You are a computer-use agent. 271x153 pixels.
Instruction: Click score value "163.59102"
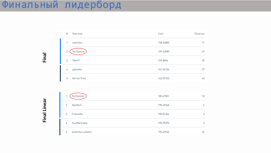tap(164, 78)
